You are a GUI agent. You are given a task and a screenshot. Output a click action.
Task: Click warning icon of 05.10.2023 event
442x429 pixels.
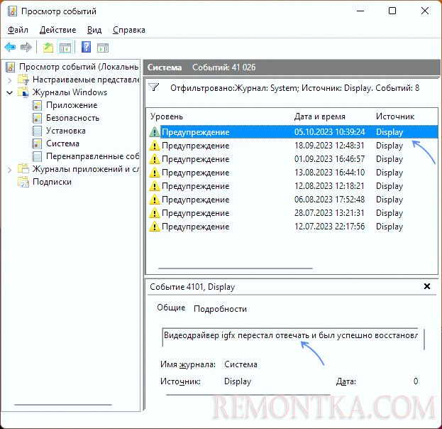[155, 132]
